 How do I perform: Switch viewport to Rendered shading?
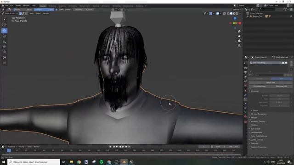[x=237, y=13]
